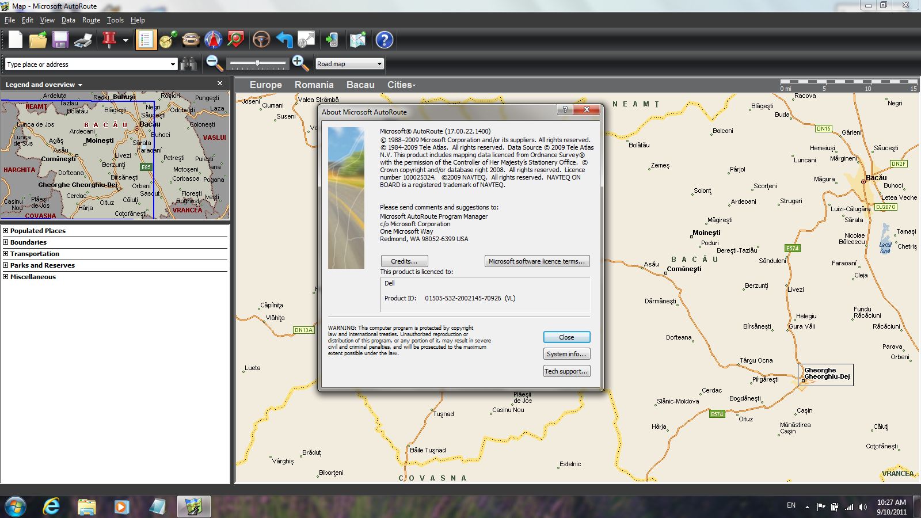Open Help with the question mark icon
This screenshot has height=518, width=921.
tap(384, 40)
